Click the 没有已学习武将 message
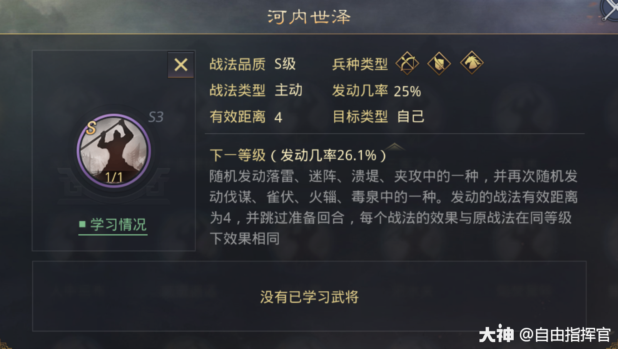618x349 pixels. click(x=309, y=297)
